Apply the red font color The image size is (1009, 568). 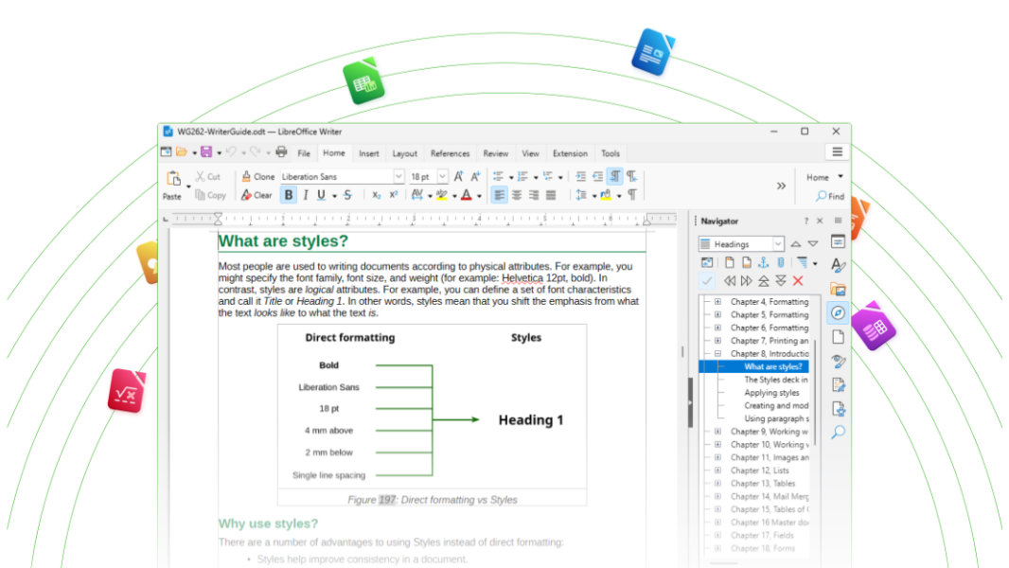point(468,195)
